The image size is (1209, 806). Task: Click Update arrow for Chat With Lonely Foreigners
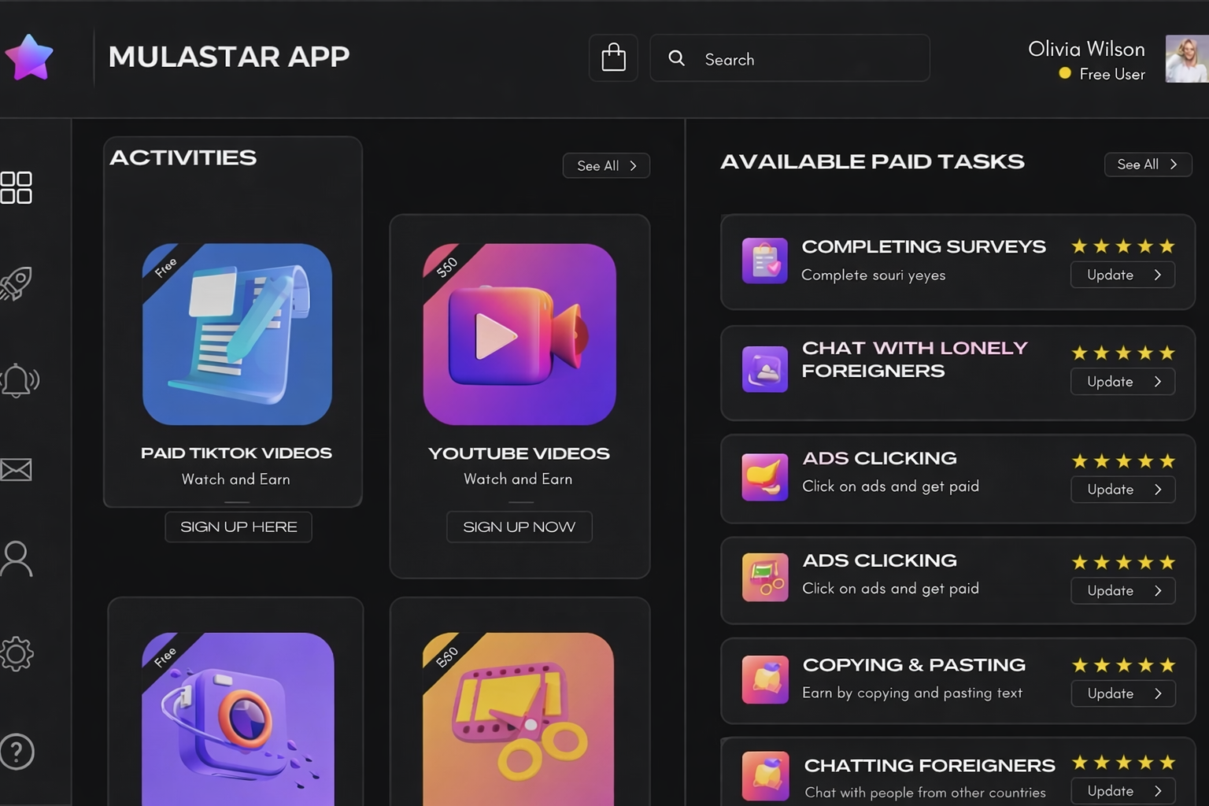[1157, 382]
